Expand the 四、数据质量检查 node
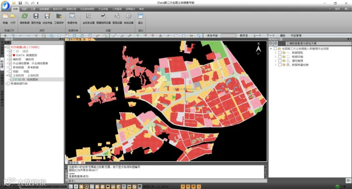Viewport: 352px width, 189px height. 275,65
